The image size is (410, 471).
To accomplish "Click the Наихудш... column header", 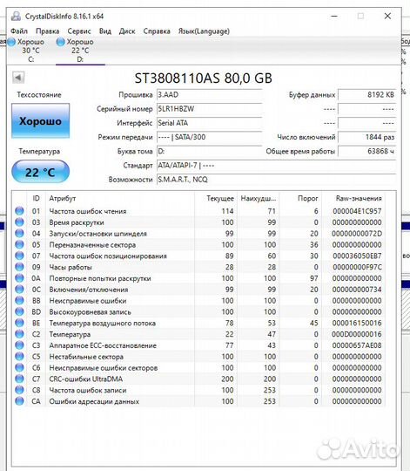I will tap(258, 198).
